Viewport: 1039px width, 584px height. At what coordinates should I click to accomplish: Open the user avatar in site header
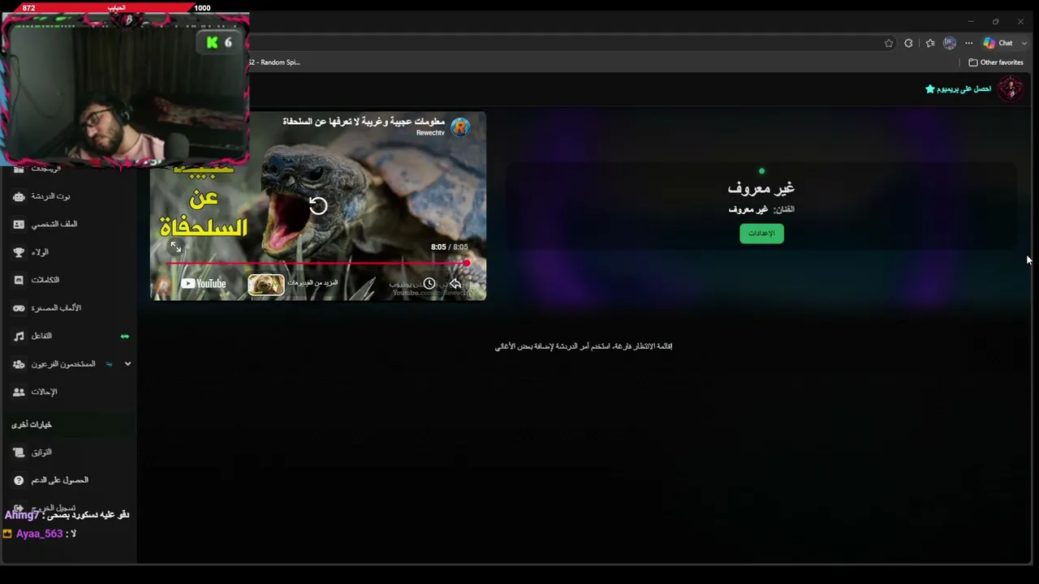pos(1011,88)
